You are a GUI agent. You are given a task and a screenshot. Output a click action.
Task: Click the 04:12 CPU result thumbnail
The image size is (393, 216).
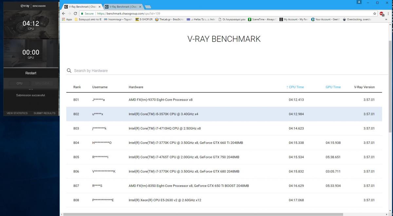31,25
